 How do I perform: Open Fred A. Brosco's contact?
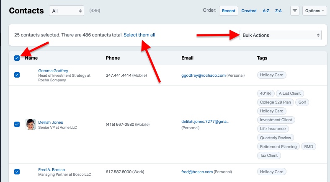tap(52, 169)
